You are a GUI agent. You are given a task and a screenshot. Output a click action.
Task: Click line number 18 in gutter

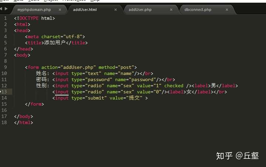coord(4,122)
